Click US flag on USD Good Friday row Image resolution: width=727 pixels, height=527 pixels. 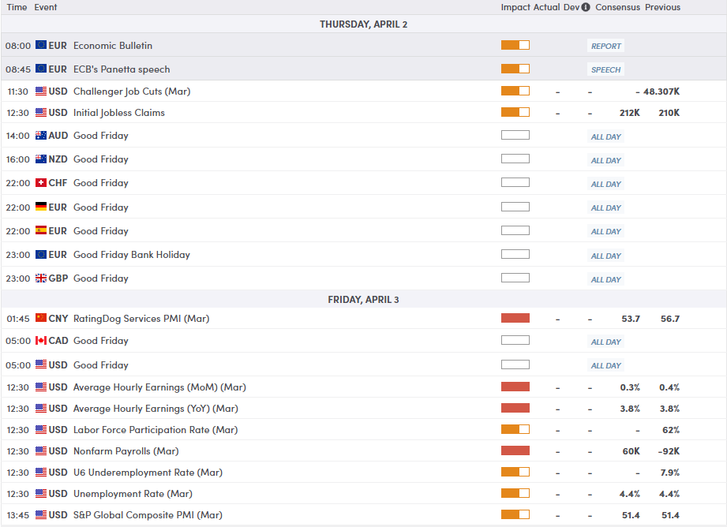[41, 364]
